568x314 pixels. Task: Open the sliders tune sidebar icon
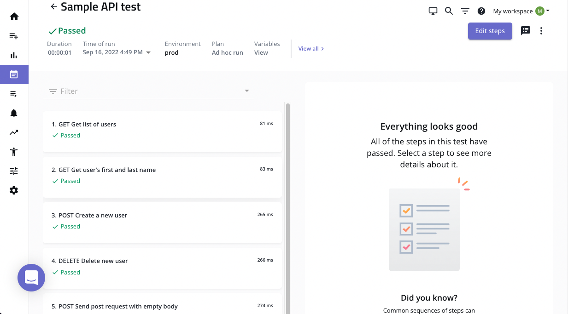click(14, 171)
